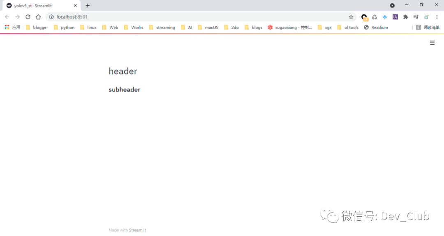Click the recycle-style extension icon
444x236 pixels.
tap(375, 17)
